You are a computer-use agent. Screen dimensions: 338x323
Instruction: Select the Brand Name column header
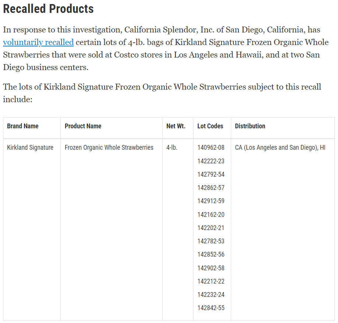coord(22,126)
